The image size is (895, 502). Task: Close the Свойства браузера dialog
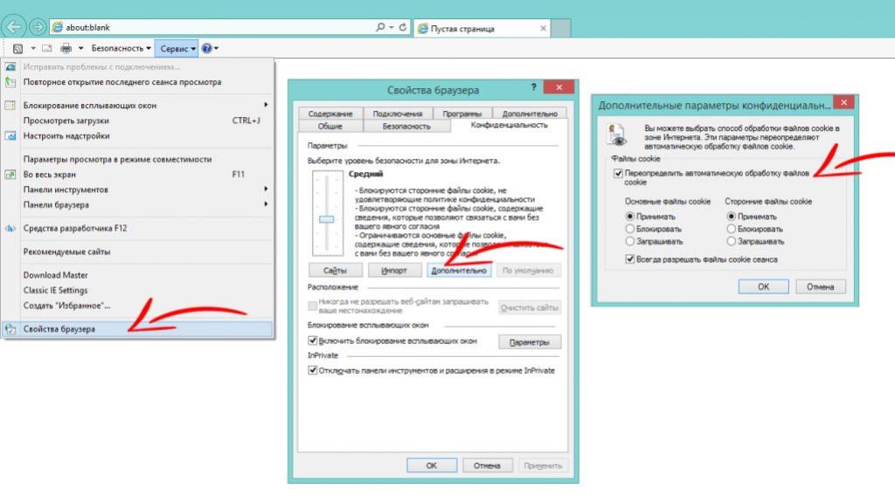point(559,87)
